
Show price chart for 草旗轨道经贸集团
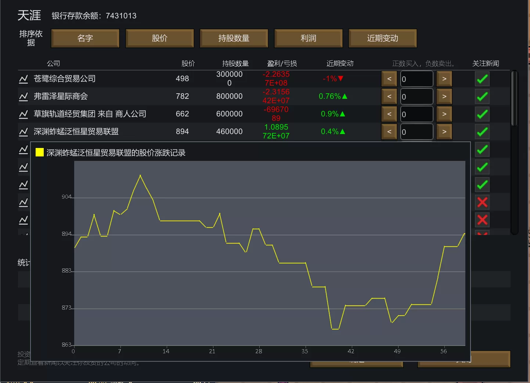pos(24,114)
